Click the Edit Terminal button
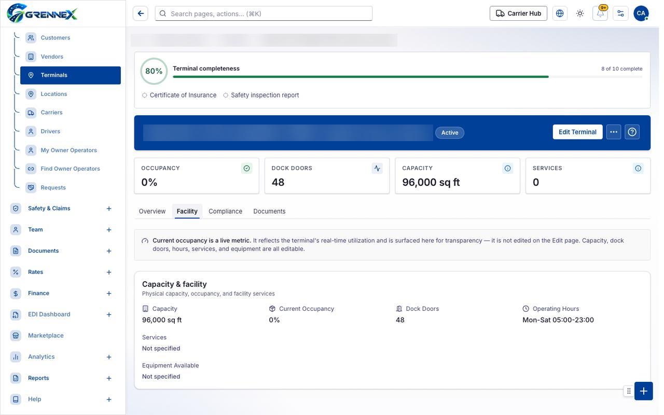The height and width of the screenshot is (415, 664). tap(578, 132)
